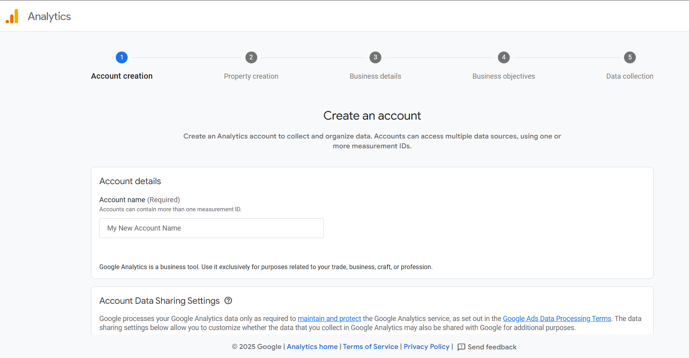The height and width of the screenshot is (358, 689).
Task: Open help for Account Data Sharing Settings
Action: pos(228,301)
